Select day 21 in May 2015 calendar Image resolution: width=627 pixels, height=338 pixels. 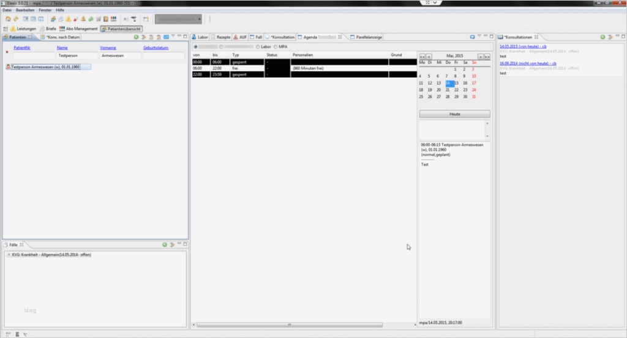448,90
